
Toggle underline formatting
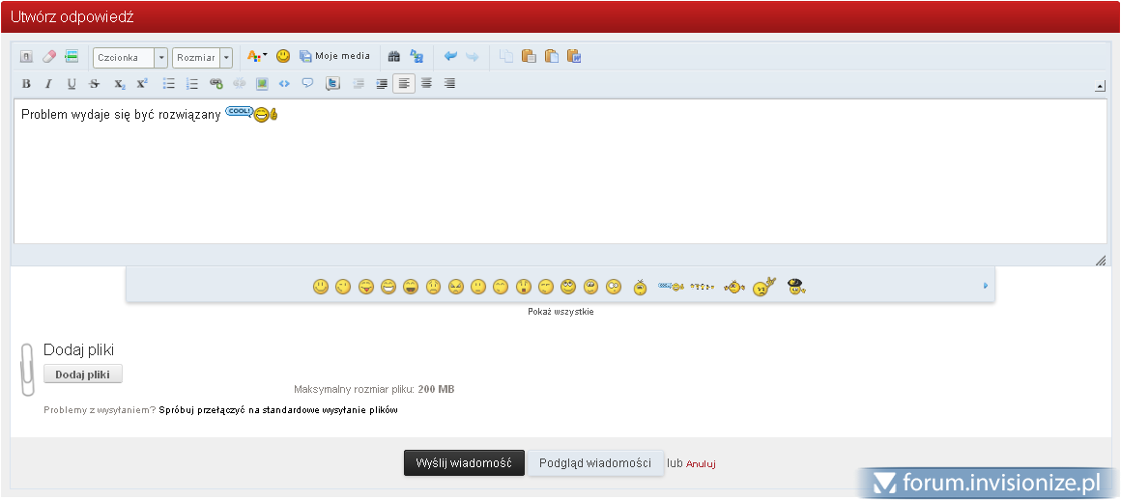pos(72,84)
